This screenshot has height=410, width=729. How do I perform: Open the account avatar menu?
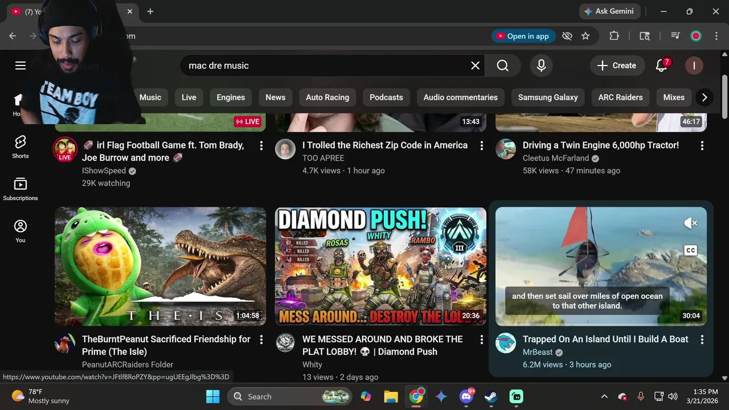tap(694, 65)
